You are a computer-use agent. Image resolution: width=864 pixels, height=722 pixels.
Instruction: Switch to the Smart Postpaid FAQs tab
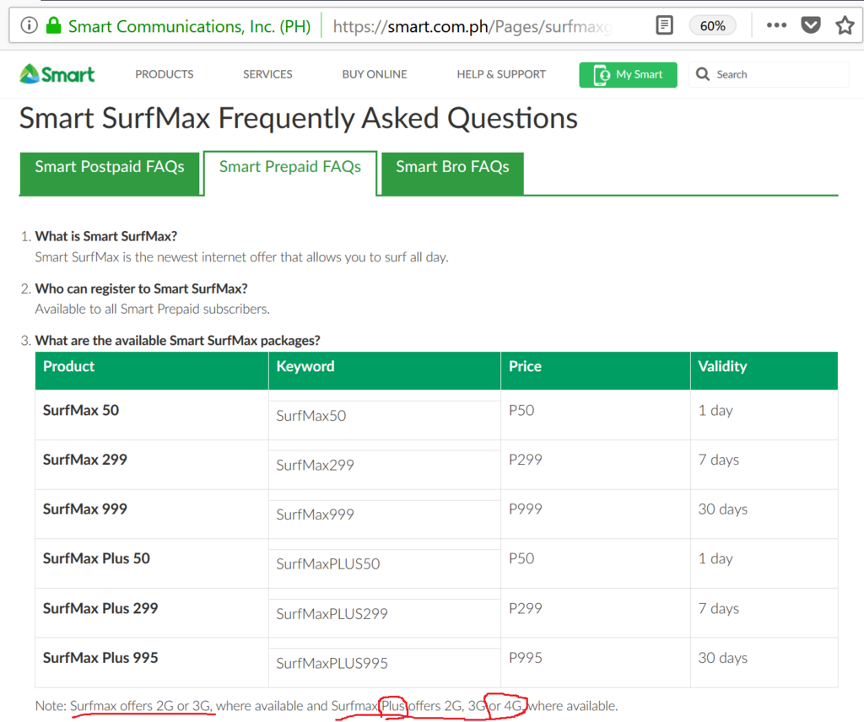109,166
